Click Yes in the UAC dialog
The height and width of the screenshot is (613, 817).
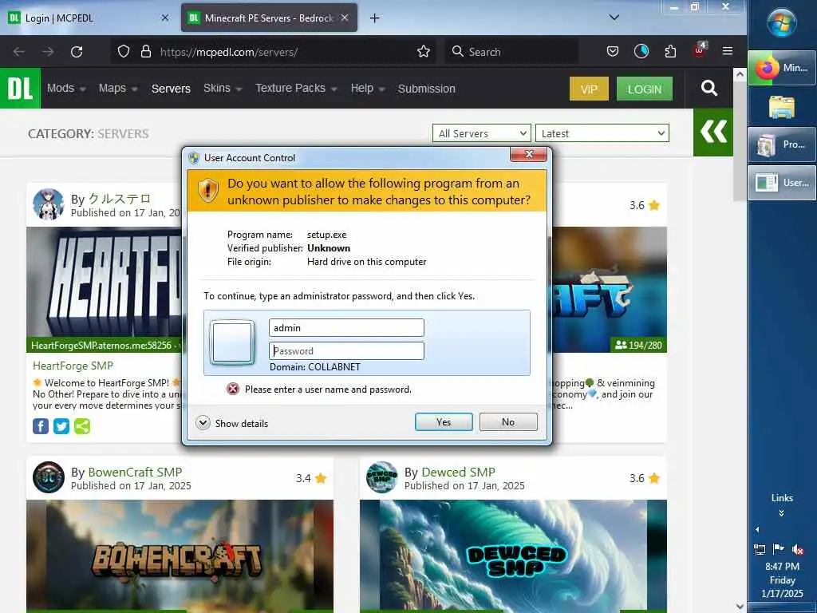pyautogui.click(x=444, y=422)
